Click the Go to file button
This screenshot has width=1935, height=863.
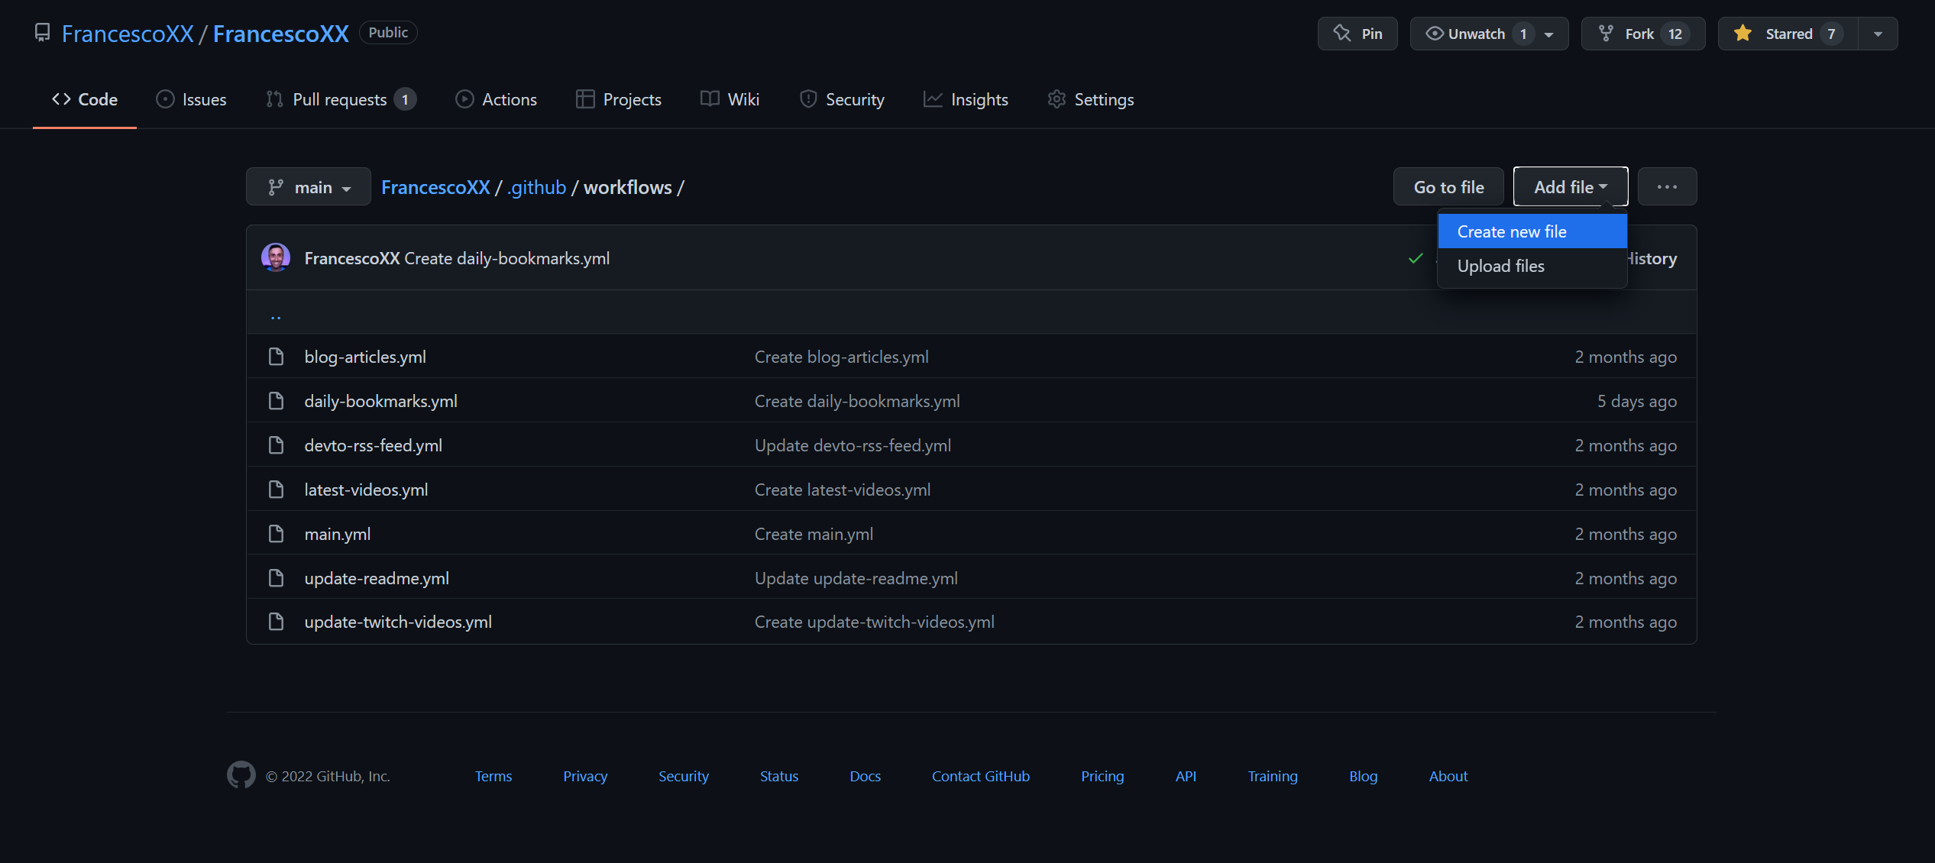coord(1448,186)
